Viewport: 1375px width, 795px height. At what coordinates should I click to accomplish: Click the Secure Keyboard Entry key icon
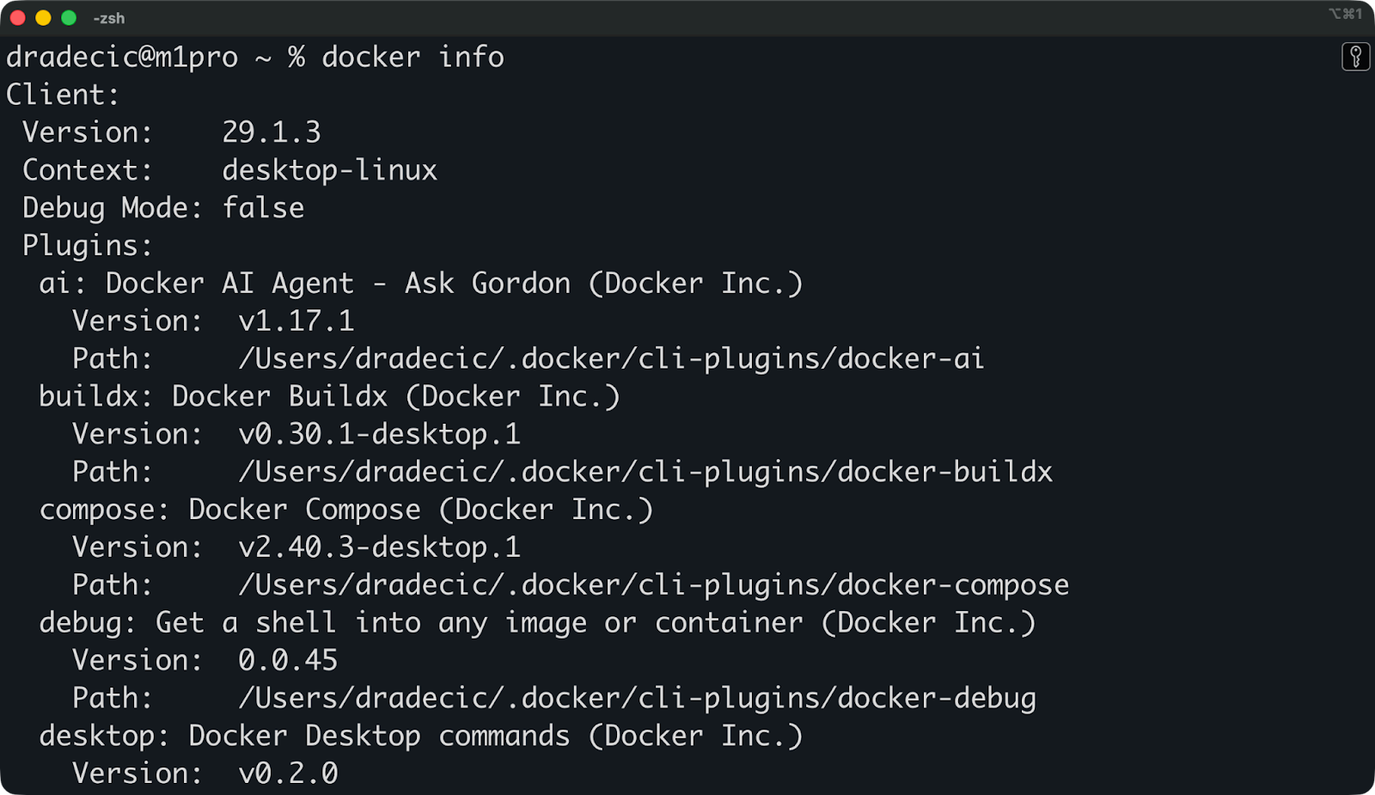coord(1356,57)
